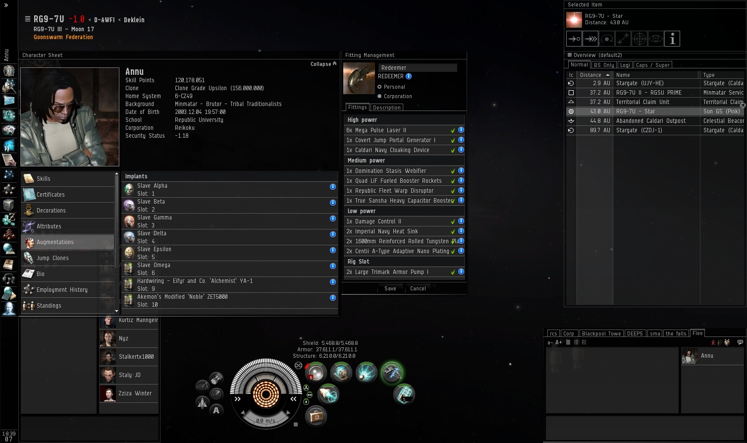Image resolution: width=747 pixels, height=443 pixels.
Task: Show info for the Slave Alpha implant
Action: [x=333, y=187]
